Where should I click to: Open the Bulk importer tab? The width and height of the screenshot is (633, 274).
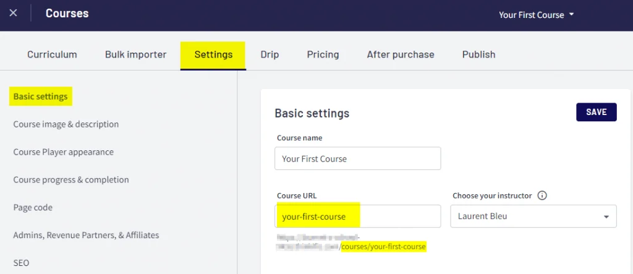click(x=135, y=54)
